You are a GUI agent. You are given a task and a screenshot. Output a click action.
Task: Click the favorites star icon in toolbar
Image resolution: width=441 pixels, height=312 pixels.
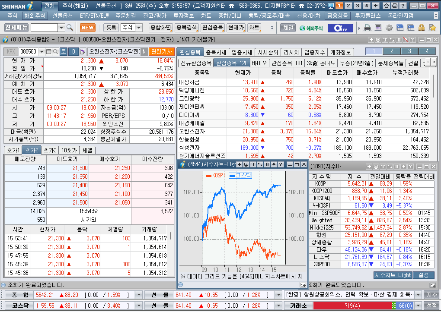(432, 28)
